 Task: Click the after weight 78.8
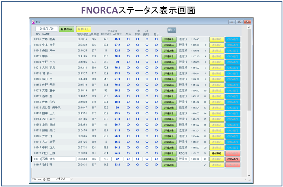[117, 56]
